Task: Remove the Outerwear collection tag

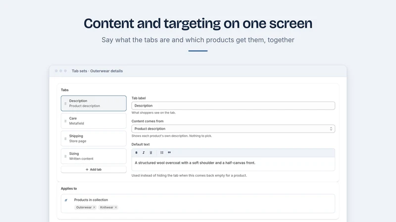Action: pyautogui.click(x=94, y=207)
